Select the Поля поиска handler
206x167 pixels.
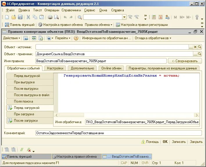(x=30, y=101)
